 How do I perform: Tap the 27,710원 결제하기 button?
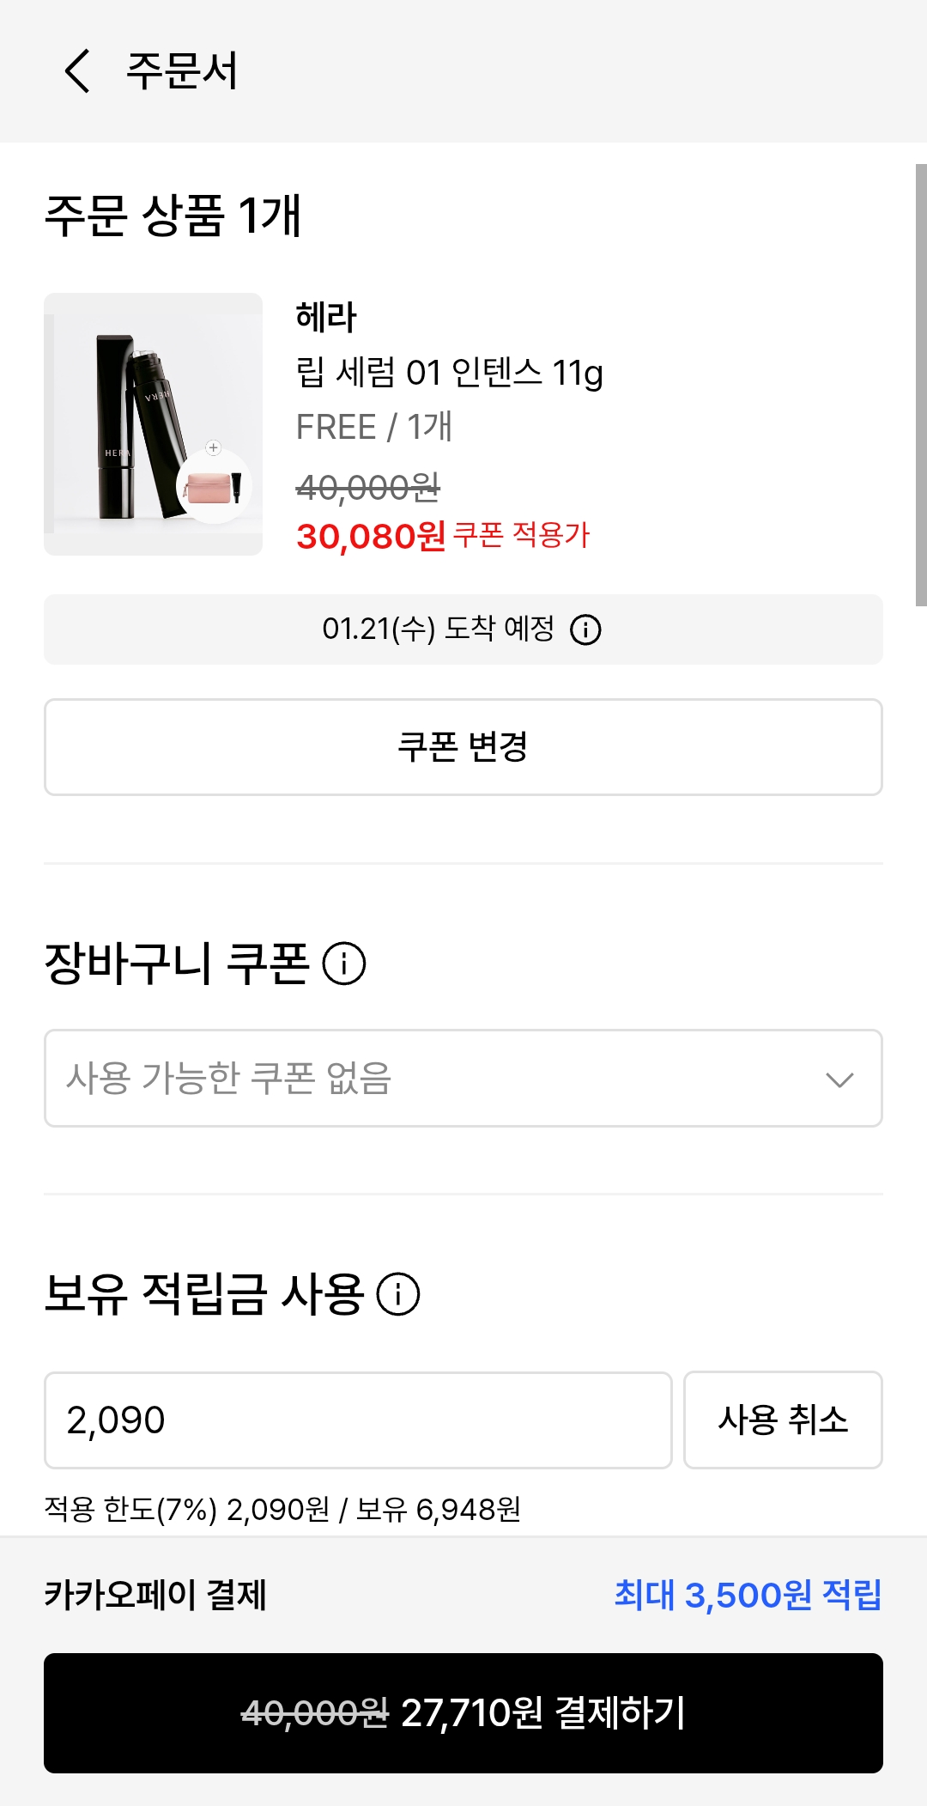pyautogui.click(x=463, y=1713)
